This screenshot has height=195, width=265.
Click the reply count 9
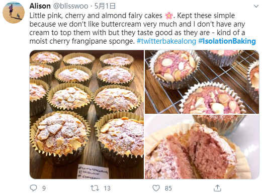[44, 188]
